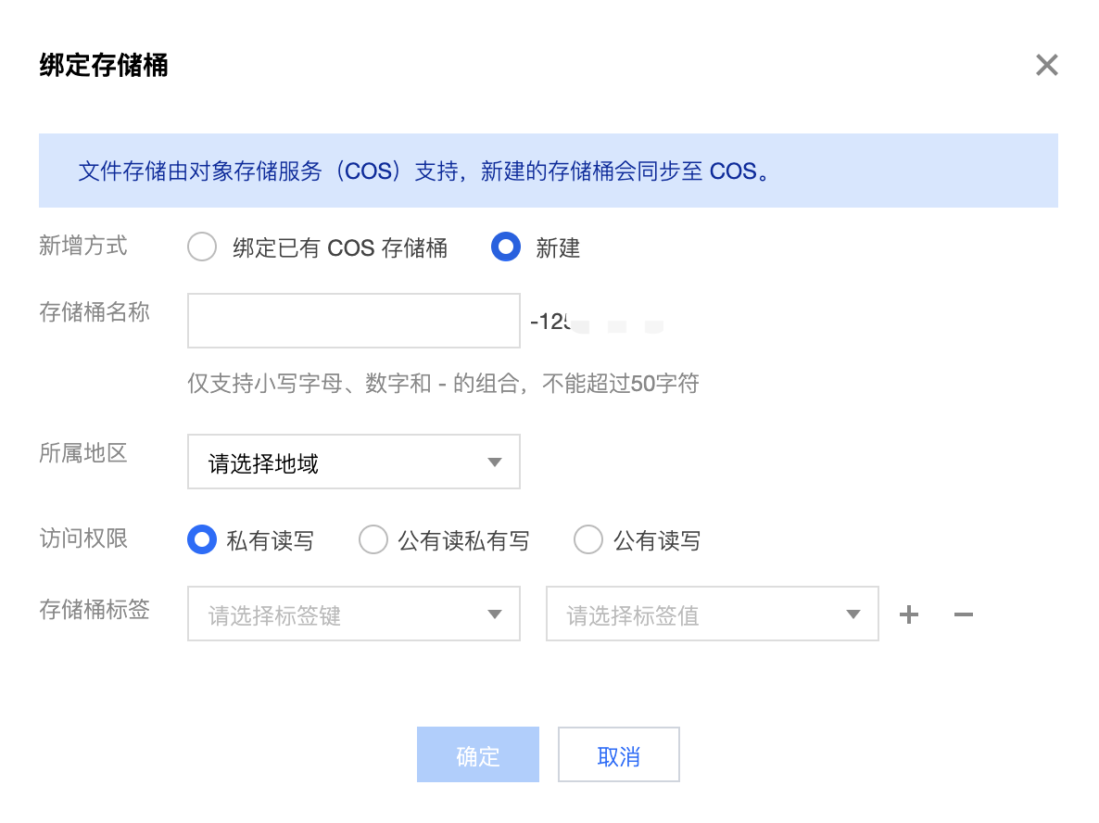Click the 访问权限 field label
The image size is (1099, 823).
83,539
